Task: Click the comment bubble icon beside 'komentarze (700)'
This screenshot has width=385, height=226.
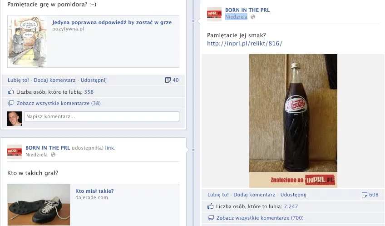Action: [211, 218]
